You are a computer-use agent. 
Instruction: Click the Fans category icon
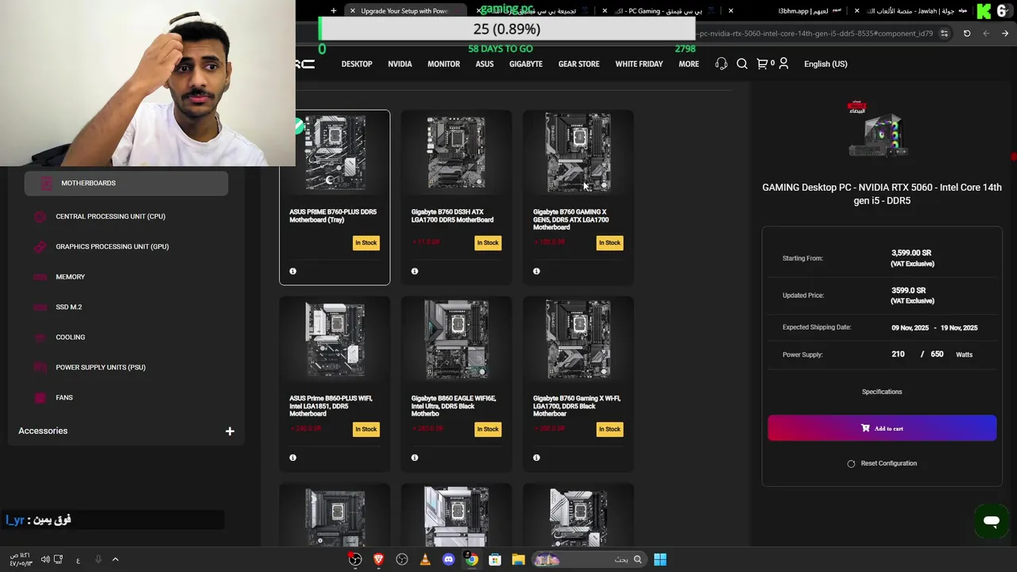pos(40,398)
